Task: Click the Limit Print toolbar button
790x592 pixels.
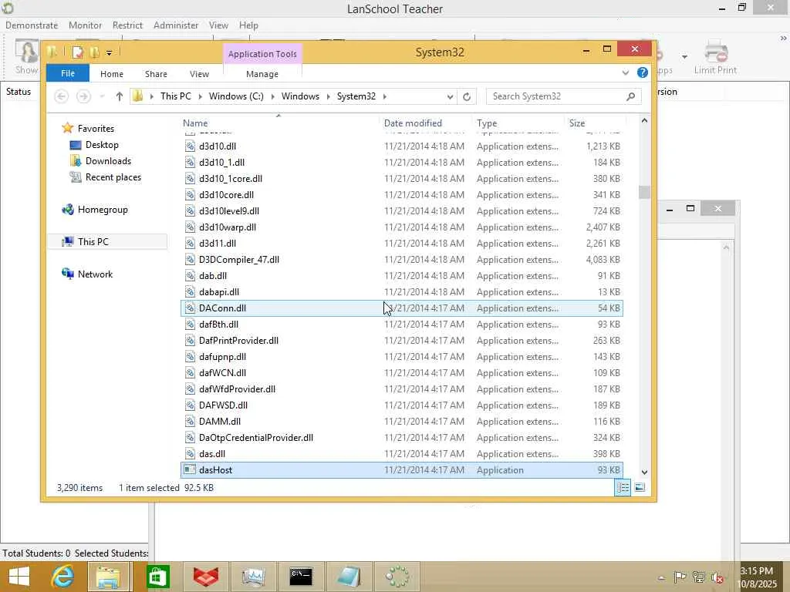Action: pyautogui.click(x=715, y=57)
